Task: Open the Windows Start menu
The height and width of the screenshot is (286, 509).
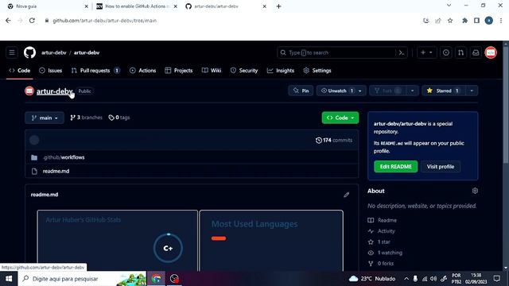Action: [9, 279]
